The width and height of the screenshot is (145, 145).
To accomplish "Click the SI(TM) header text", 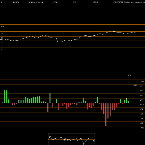I will pos(55,2).
